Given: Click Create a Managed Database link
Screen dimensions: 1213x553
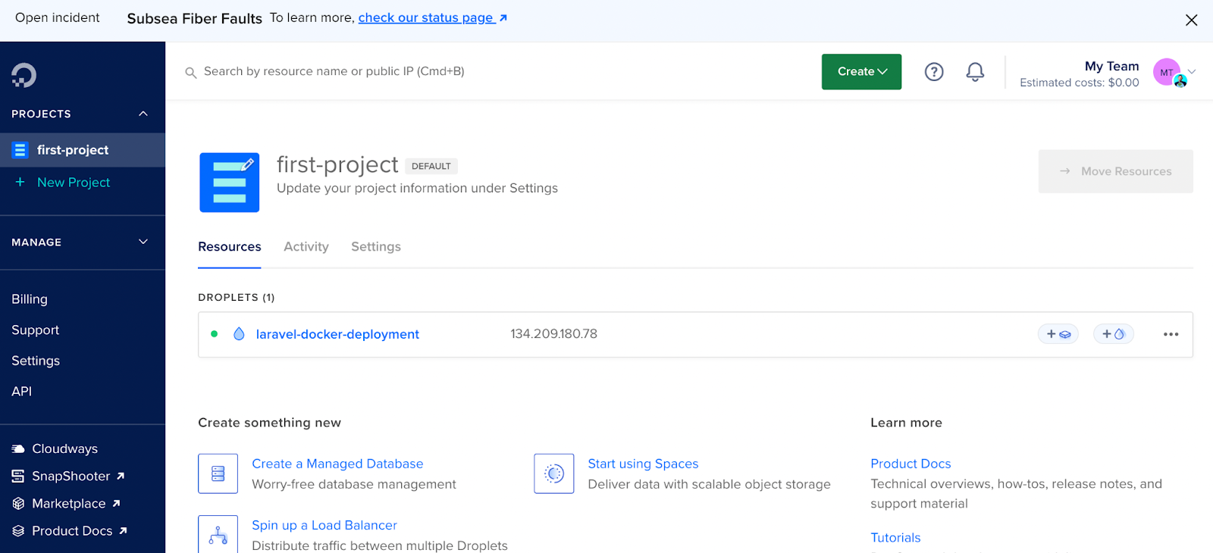Looking at the screenshot, I should pos(337,464).
